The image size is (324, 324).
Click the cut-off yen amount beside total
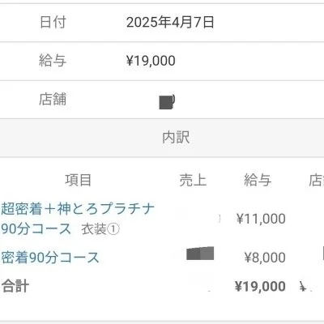click(x=305, y=286)
